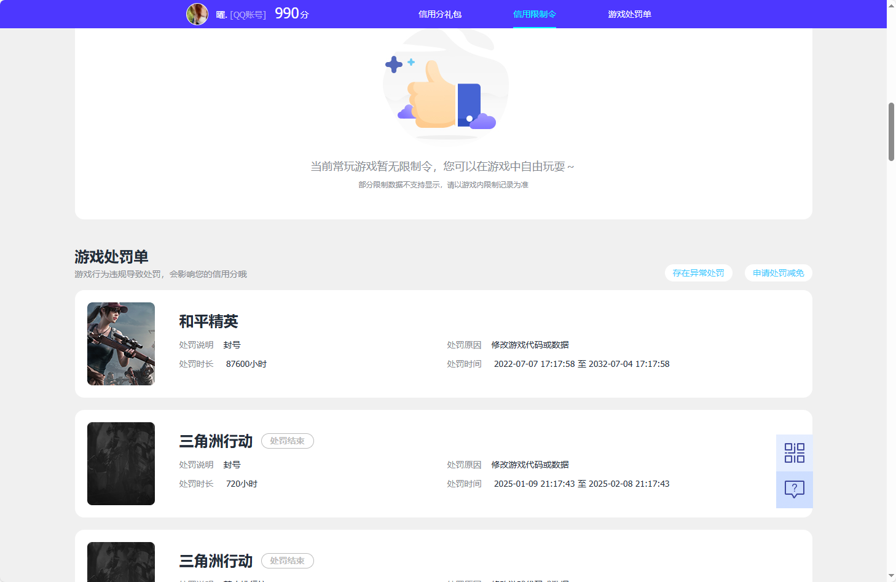Open the QR code icon panel
Viewport: 896px width, 582px height.
794,452
